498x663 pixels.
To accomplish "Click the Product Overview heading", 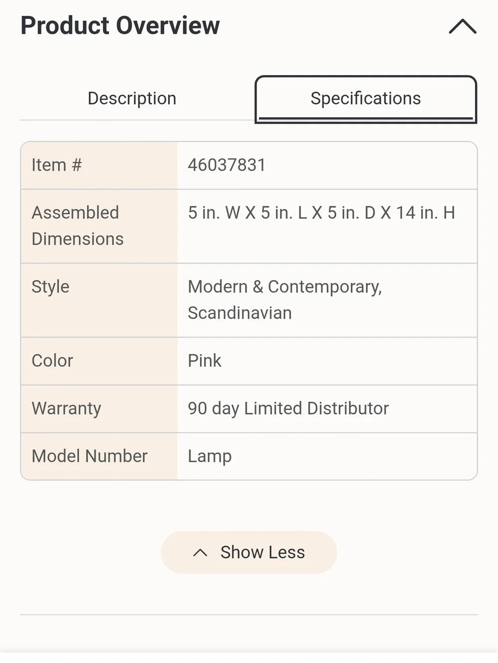I will coord(120,25).
